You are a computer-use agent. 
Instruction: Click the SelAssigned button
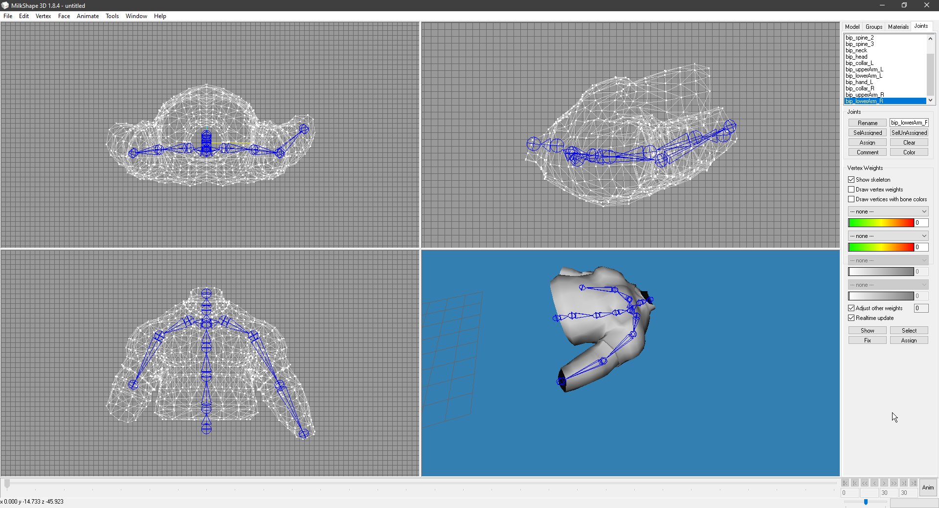[868, 133]
